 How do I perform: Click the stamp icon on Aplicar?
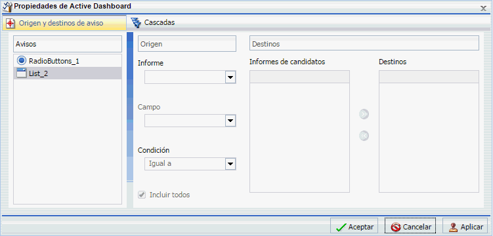[x=453, y=227]
